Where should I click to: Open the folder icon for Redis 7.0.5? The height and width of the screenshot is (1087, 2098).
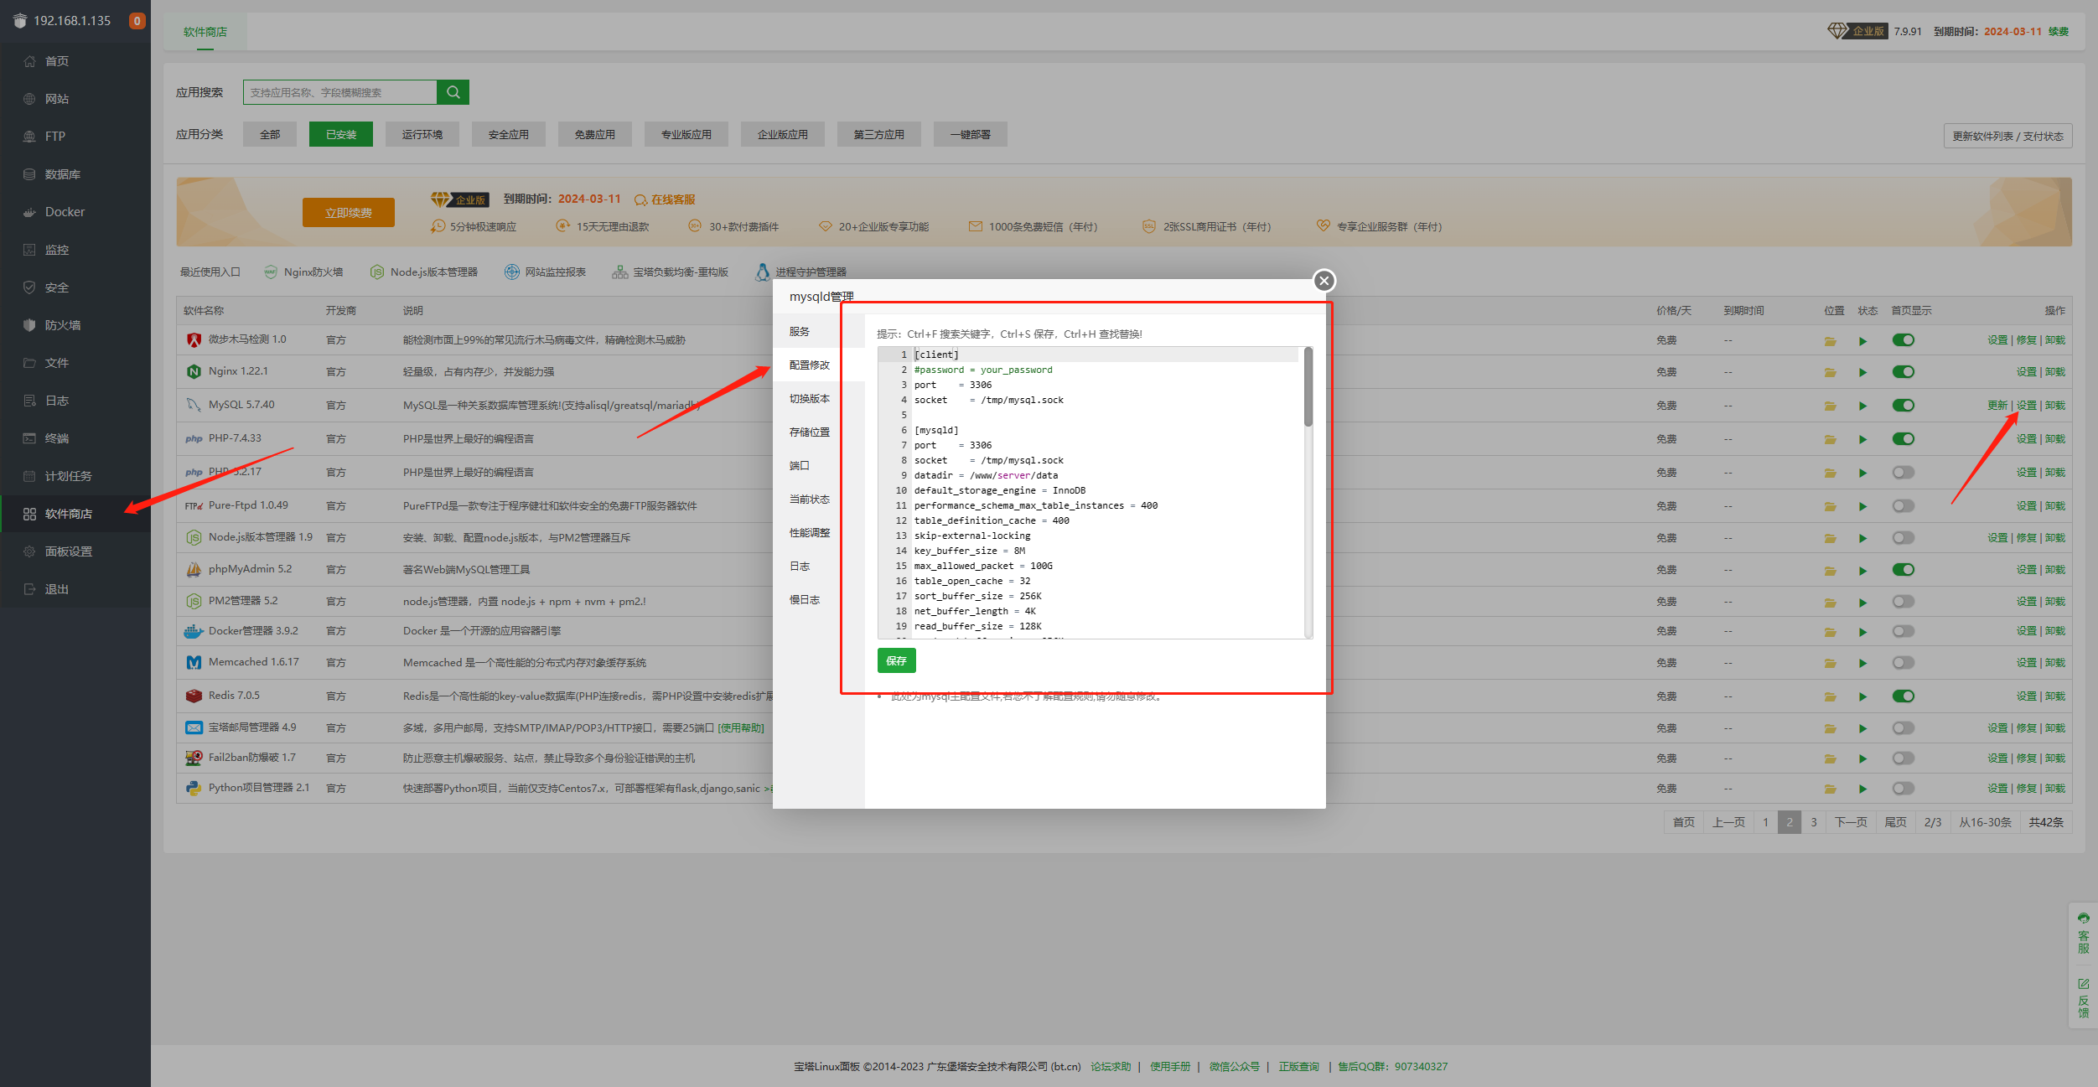click(1831, 696)
